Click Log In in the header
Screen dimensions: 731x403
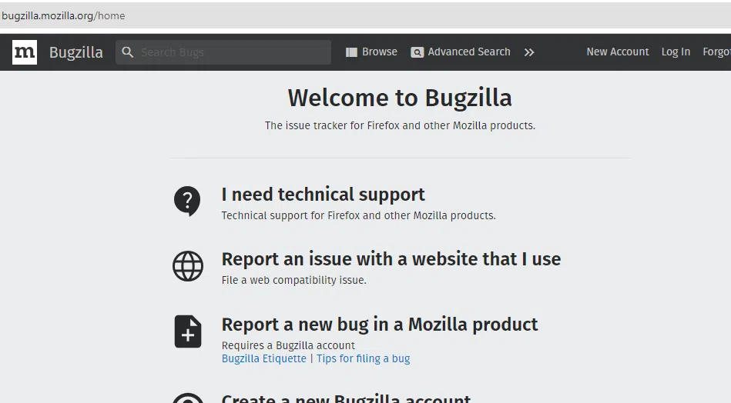pyautogui.click(x=676, y=52)
